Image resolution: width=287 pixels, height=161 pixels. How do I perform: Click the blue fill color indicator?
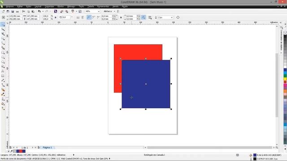[x=255, y=155]
